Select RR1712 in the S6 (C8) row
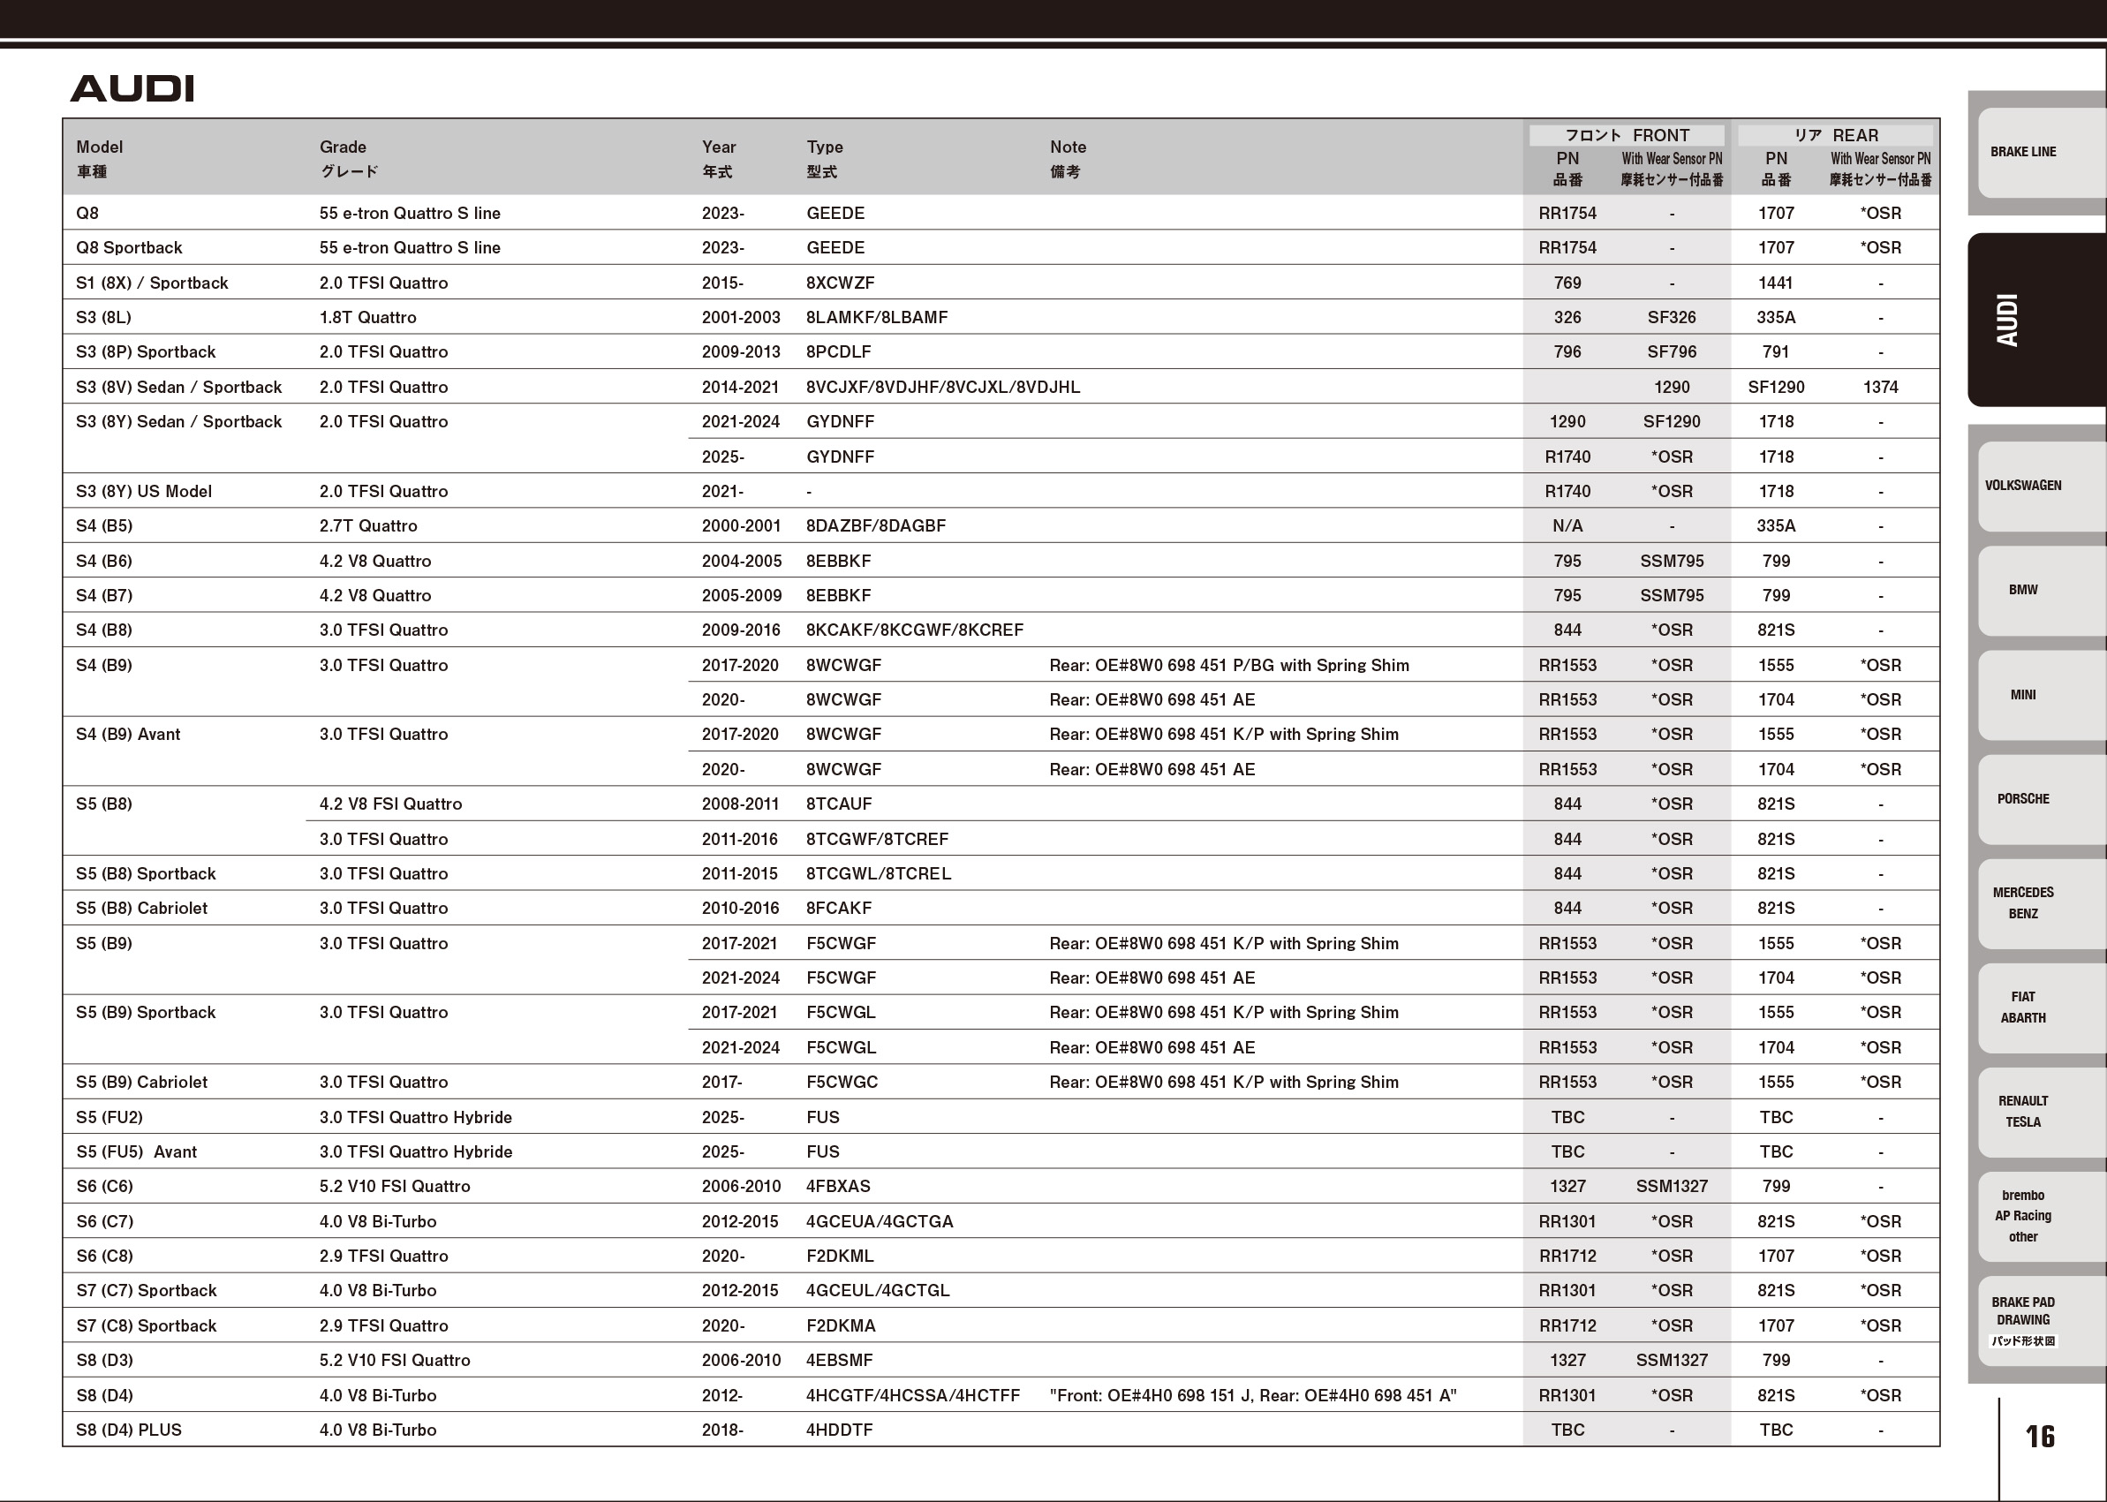This screenshot has width=2107, height=1502. tap(1567, 1256)
